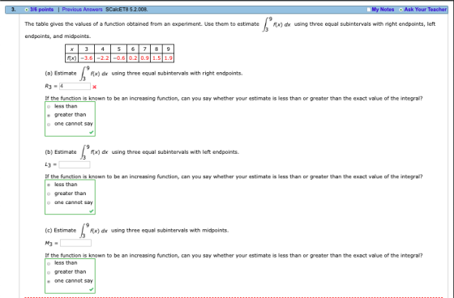Open Previous Answers link
Image resolution: width=454 pixels, height=298 pixels.
click(82, 10)
